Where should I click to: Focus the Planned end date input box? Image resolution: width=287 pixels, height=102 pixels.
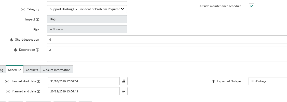click(x=84, y=91)
